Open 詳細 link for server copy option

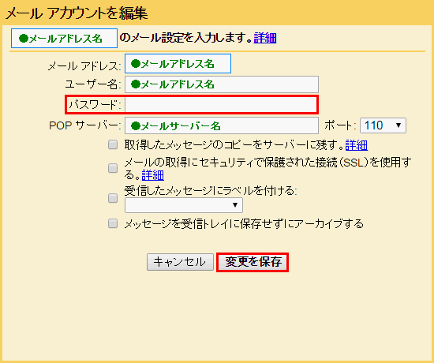357,145
